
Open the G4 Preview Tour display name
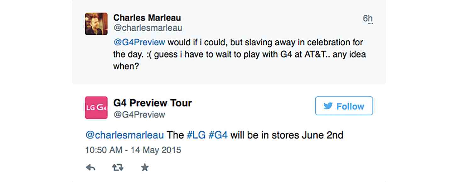point(153,103)
